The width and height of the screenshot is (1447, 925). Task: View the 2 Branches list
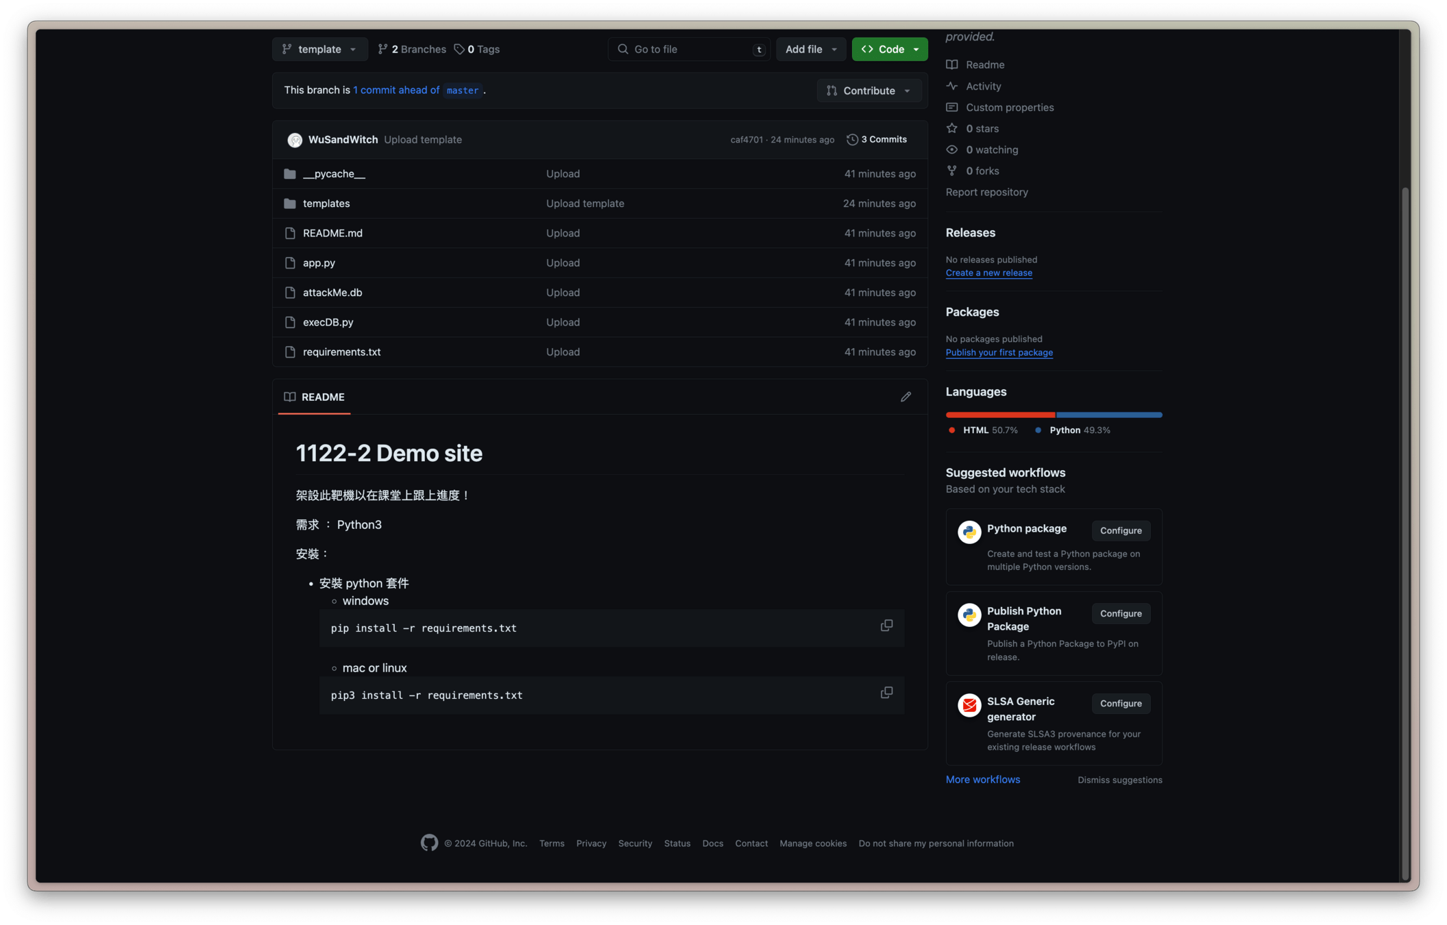pyautogui.click(x=412, y=49)
